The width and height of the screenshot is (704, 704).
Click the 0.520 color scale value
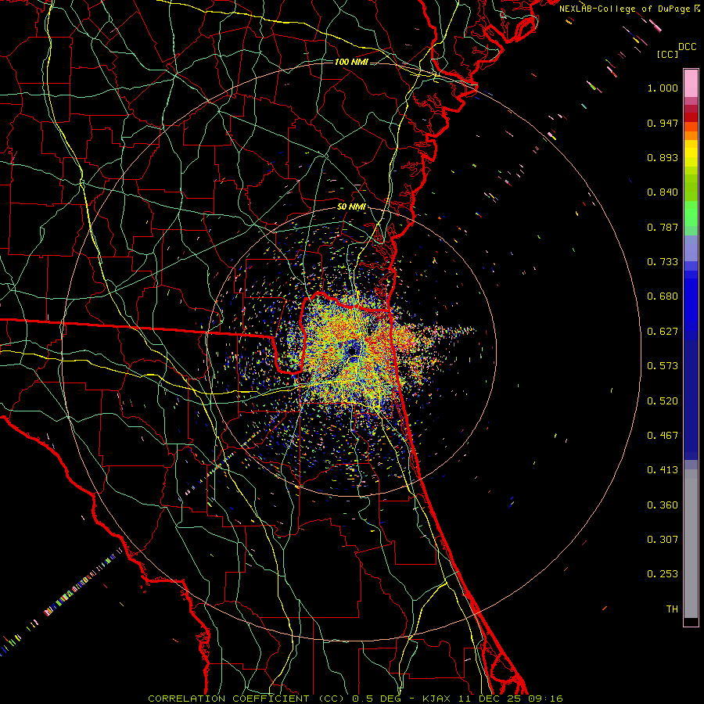coord(663,401)
